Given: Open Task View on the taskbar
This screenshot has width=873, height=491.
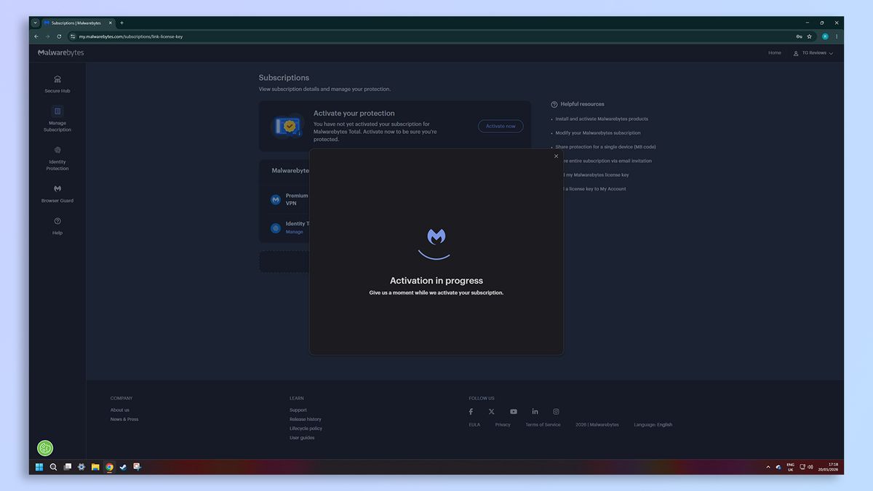Looking at the screenshot, I should point(68,467).
